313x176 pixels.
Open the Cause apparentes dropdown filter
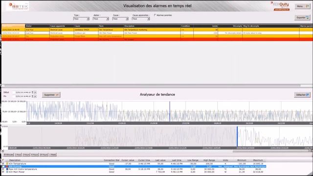(x=141, y=19)
